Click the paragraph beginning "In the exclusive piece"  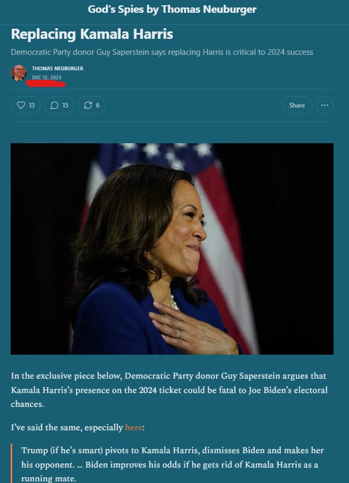(169, 390)
